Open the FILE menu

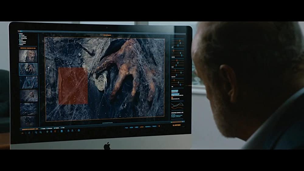(126, 127)
